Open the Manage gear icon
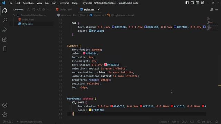This screenshot has height=124, width=221. [x=4, y=115]
